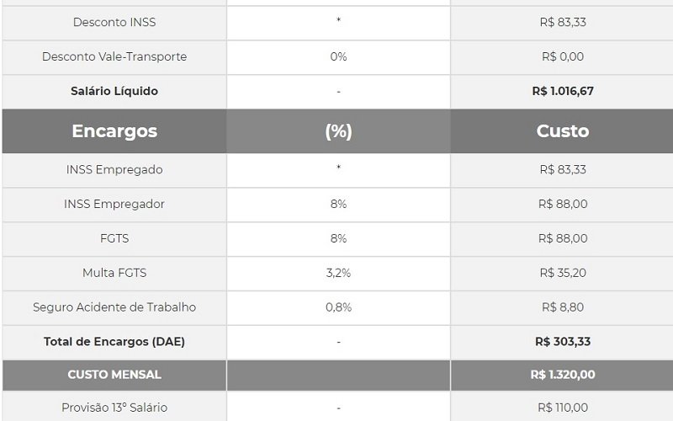Screen dimensions: 673x421
Task: Click the FGTS row label
Action: point(114,238)
